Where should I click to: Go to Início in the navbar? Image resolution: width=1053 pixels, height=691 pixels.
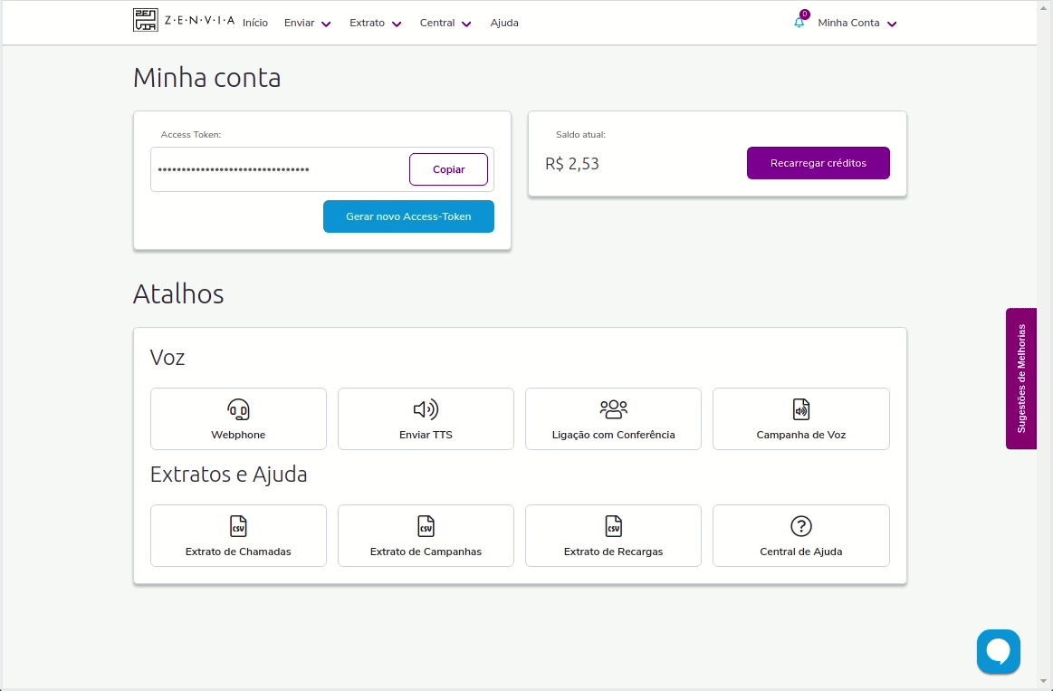[255, 23]
